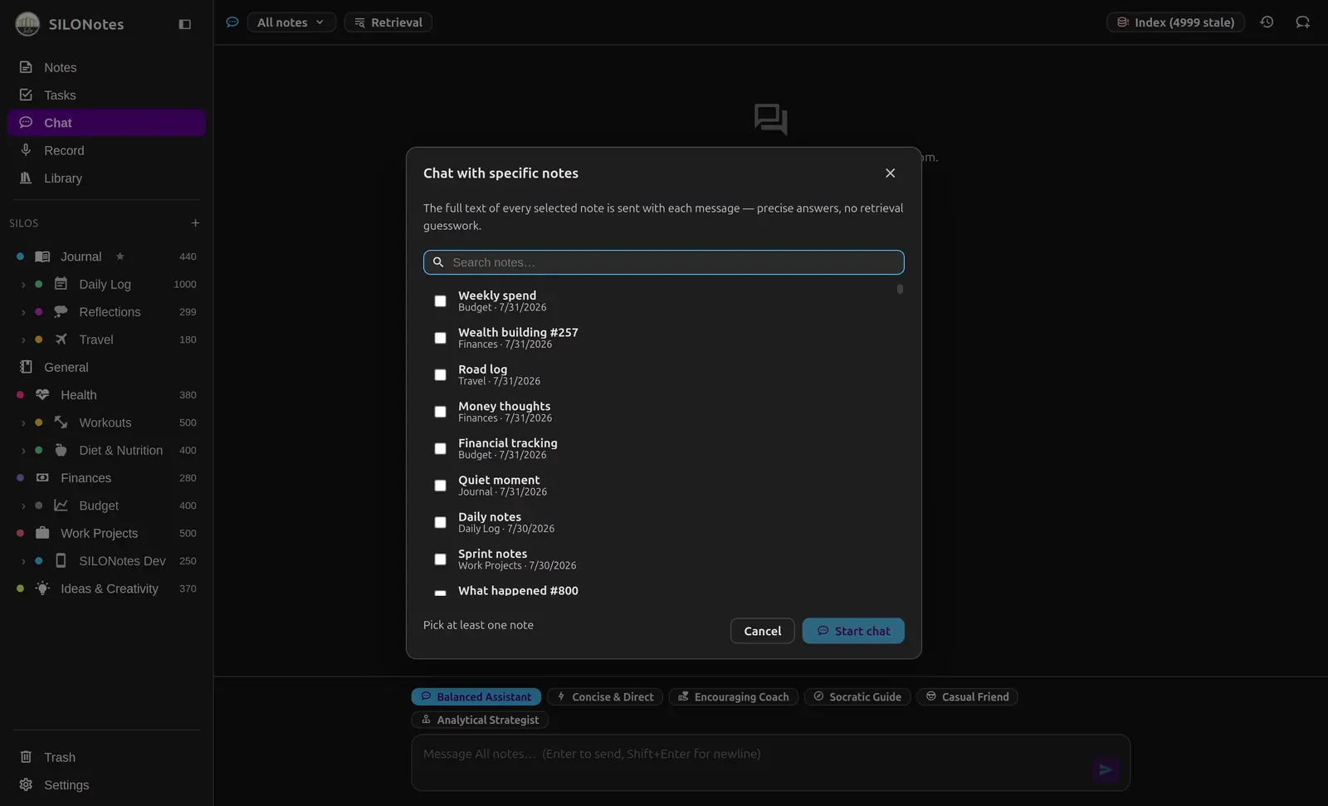Click chat bubble icon beside All notes
The width and height of the screenshot is (1328, 806).
coord(232,22)
